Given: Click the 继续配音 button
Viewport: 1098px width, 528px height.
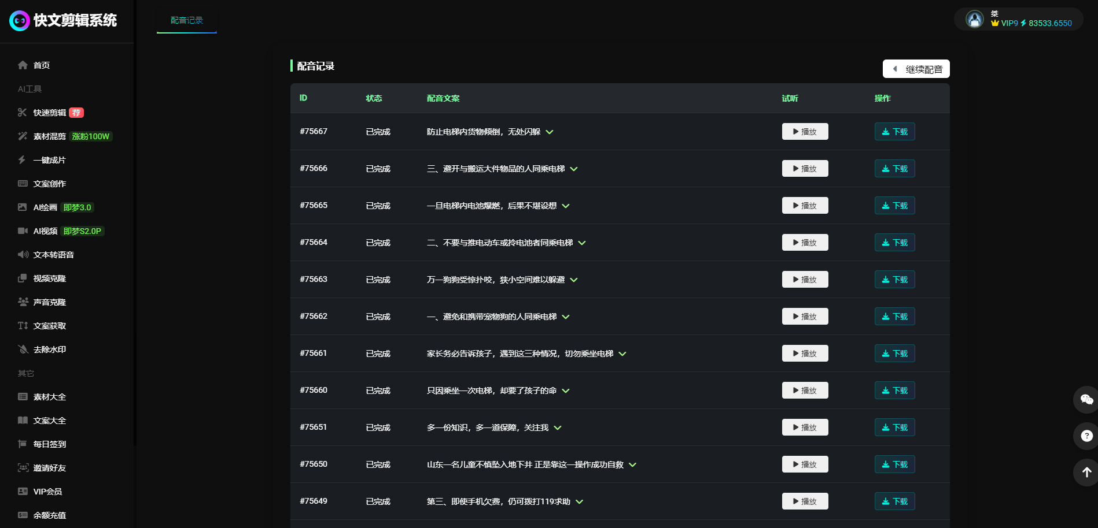Looking at the screenshot, I should point(916,69).
